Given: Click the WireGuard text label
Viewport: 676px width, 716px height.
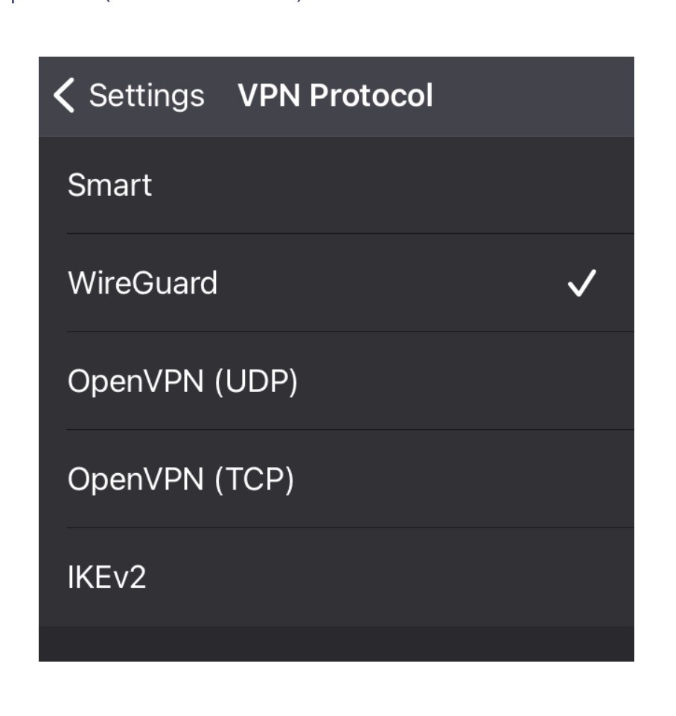Looking at the screenshot, I should (x=143, y=283).
